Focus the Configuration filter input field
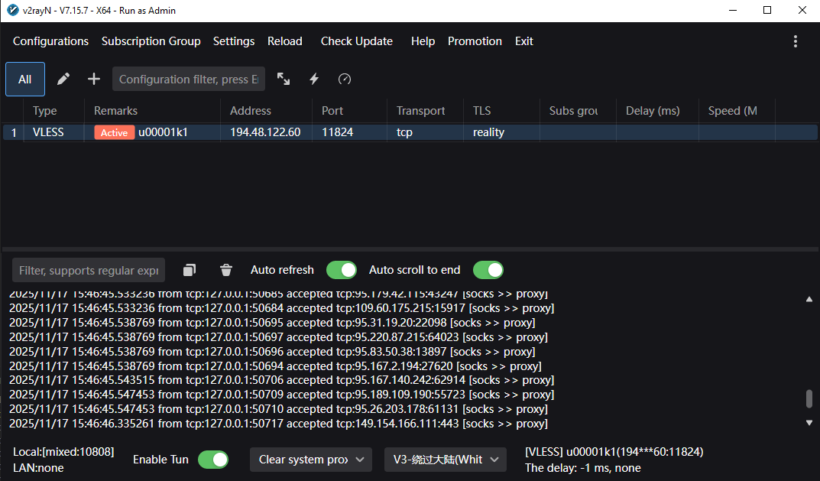Screen dimensions: 820x481 click(188, 79)
